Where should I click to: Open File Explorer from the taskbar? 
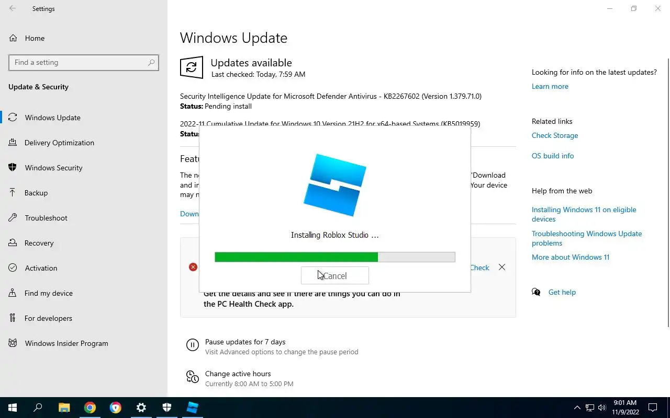pyautogui.click(x=64, y=408)
